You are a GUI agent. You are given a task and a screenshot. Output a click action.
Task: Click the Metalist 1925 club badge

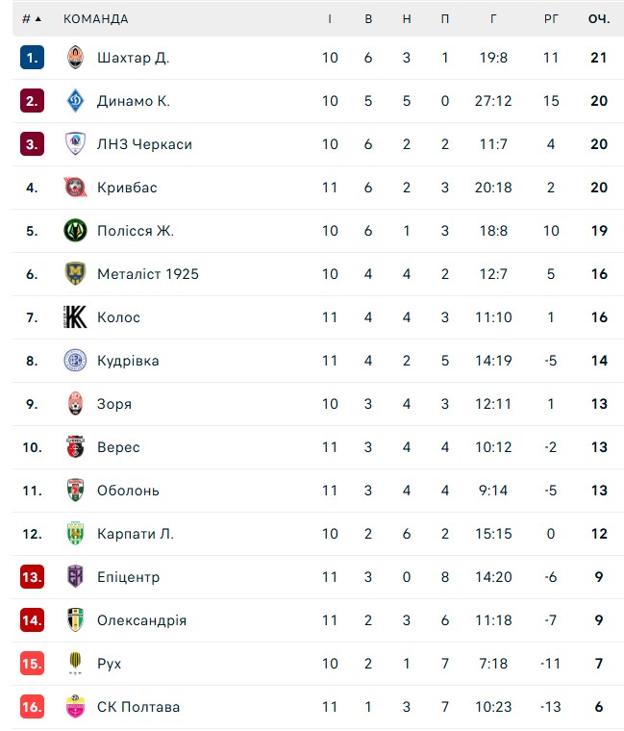(75, 274)
